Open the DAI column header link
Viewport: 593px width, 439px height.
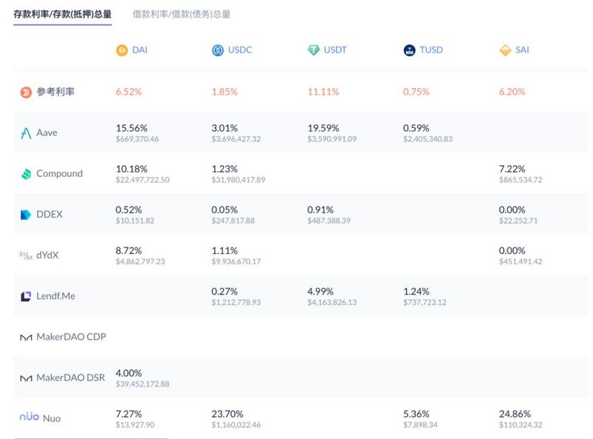coord(139,50)
